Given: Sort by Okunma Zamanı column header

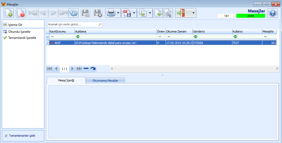Looking at the screenshot, I should click(x=179, y=31).
